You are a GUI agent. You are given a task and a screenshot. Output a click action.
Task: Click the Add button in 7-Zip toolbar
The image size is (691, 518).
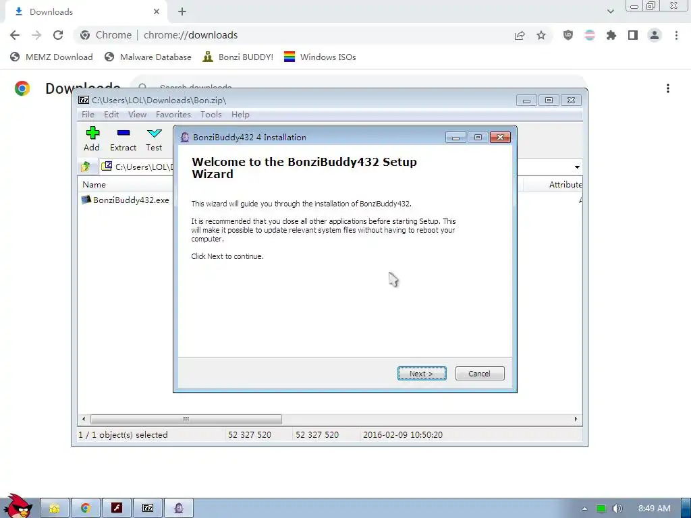pos(92,139)
